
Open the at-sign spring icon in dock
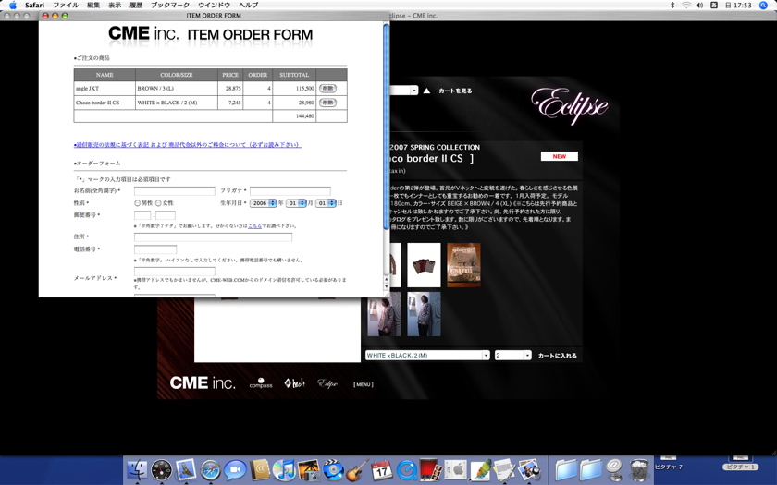(614, 469)
